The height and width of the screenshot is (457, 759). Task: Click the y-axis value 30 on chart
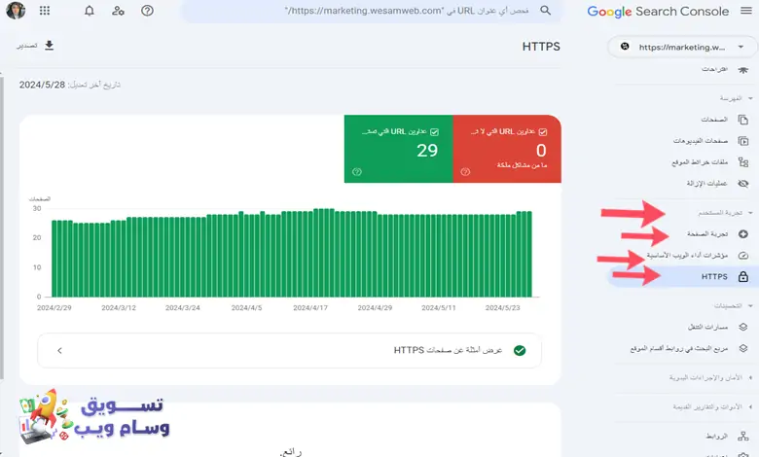coord(37,209)
